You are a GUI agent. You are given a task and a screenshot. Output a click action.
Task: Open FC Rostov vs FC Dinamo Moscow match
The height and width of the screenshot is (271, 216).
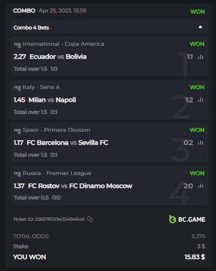(80, 186)
